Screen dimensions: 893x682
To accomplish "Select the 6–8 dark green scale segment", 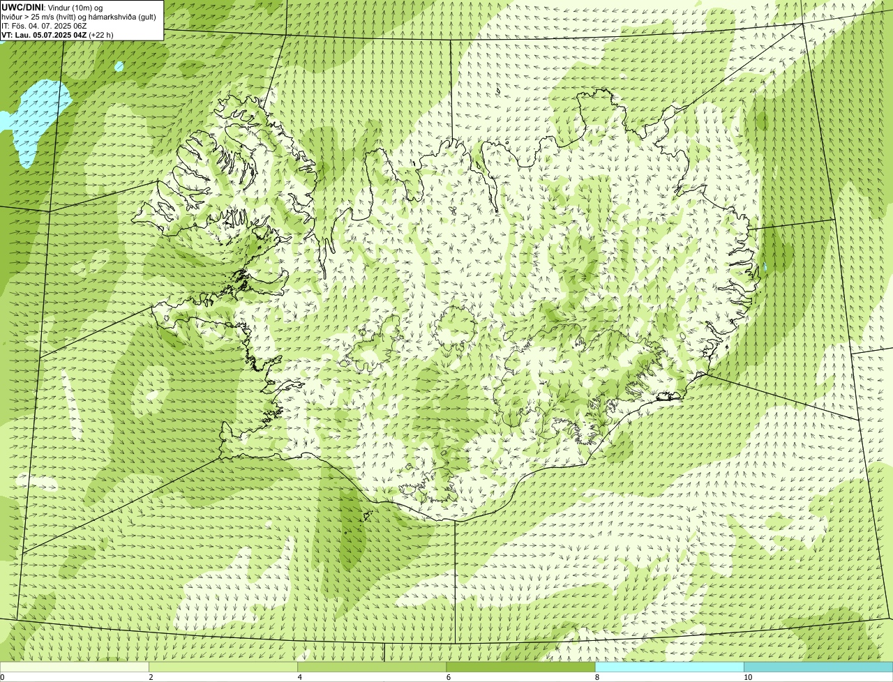I will click(x=520, y=667).
